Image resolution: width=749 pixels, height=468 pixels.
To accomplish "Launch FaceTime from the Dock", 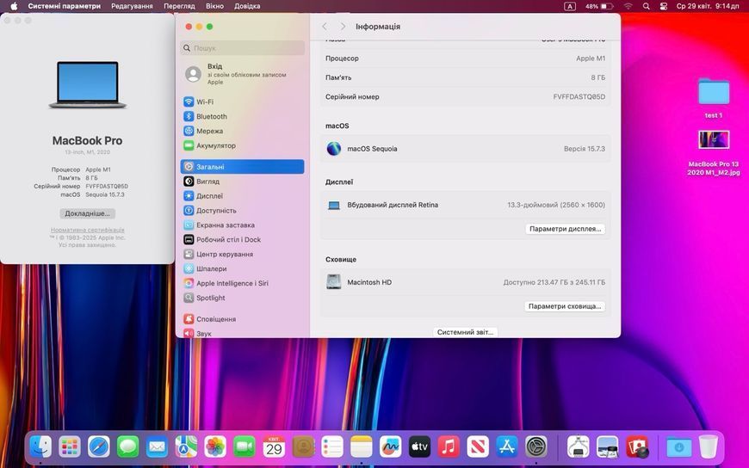I will coord(245,447).
